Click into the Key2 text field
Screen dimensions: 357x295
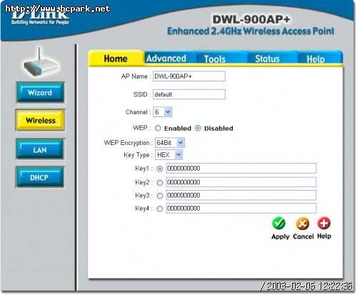pos(241,182)
